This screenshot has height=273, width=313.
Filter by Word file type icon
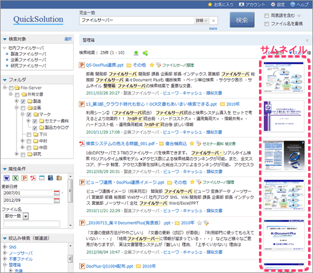[x=7, y=178]
